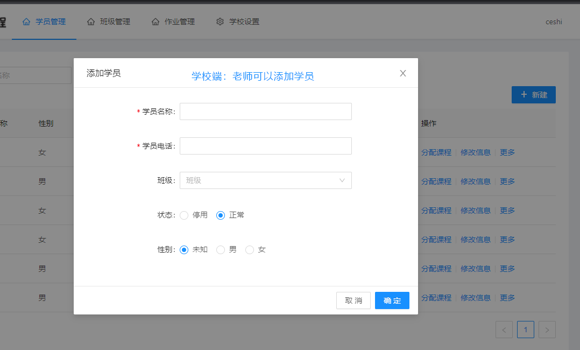Open 更多 menu in first table row
Screen dimensions: 580x350
point(507,152)
